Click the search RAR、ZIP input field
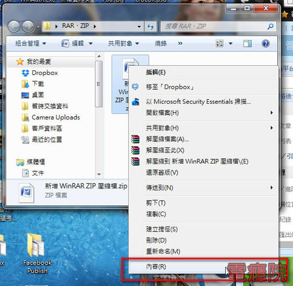Image resolution: width=293 pixels, height=286 pixels. pyautogui.click(x=214, y=27)
